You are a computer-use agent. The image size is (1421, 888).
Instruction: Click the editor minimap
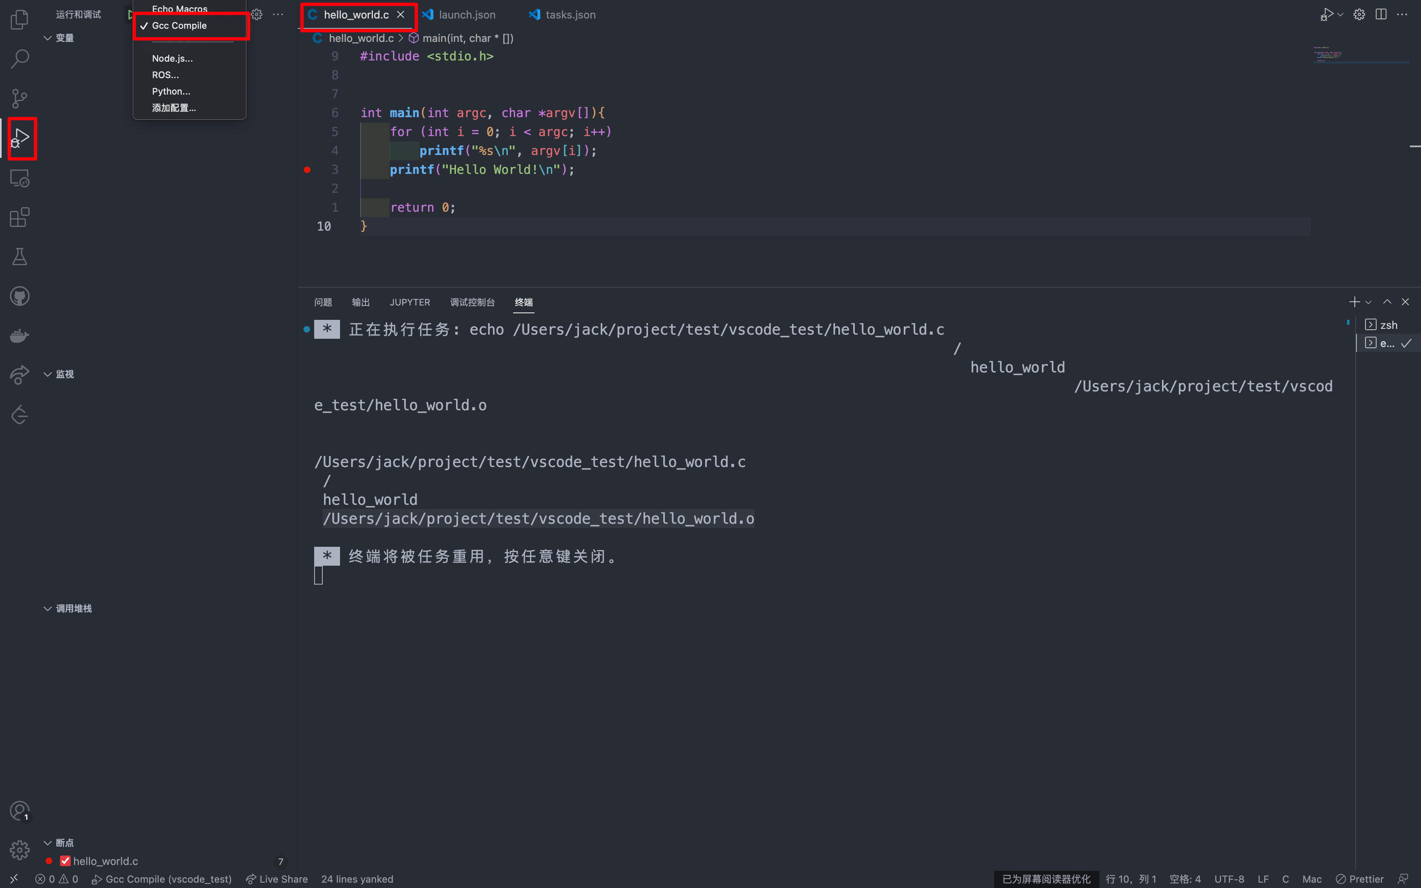point(1361,56)
